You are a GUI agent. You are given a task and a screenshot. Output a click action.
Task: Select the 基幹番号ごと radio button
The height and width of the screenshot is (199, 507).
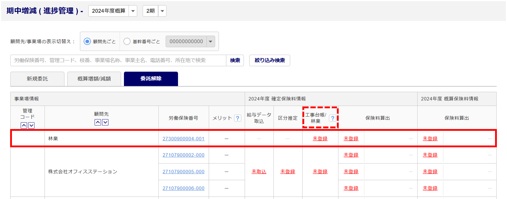point(127,41)
